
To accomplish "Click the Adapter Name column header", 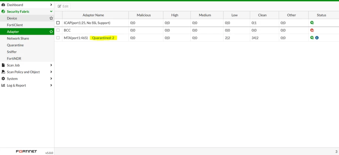I will (93, 15).
